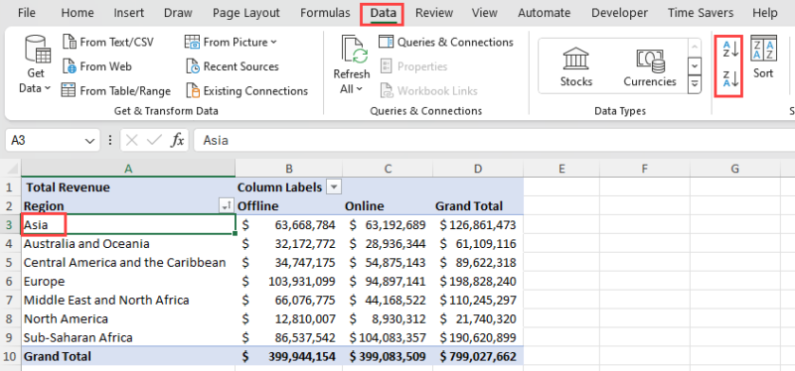
Task: Open the From Picture dropdown
Action: coord(232,42)
